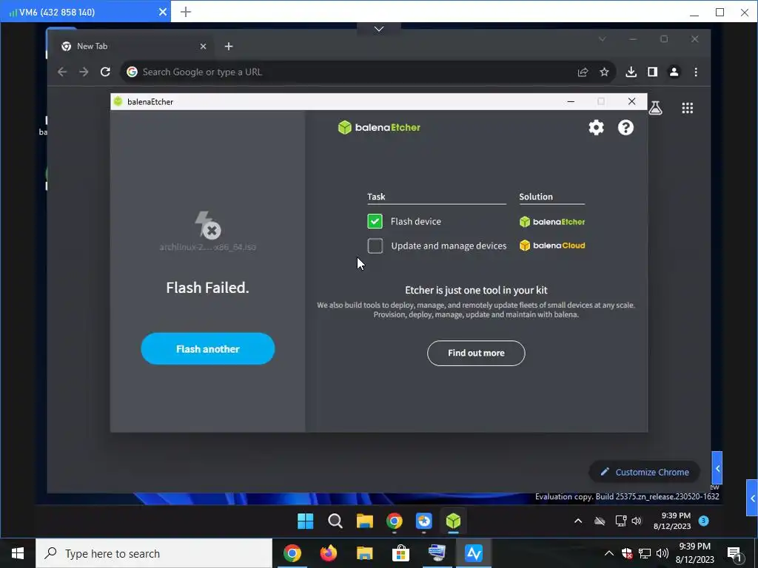Open new Chrome tab with plus
Viewport: 758px width, 568px height.
tap(229, 47)
